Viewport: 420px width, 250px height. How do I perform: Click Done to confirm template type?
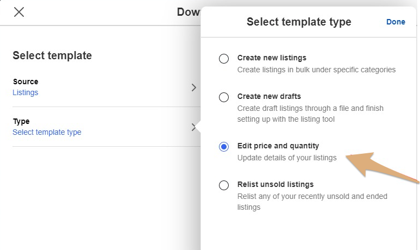[x=396, y=22]
